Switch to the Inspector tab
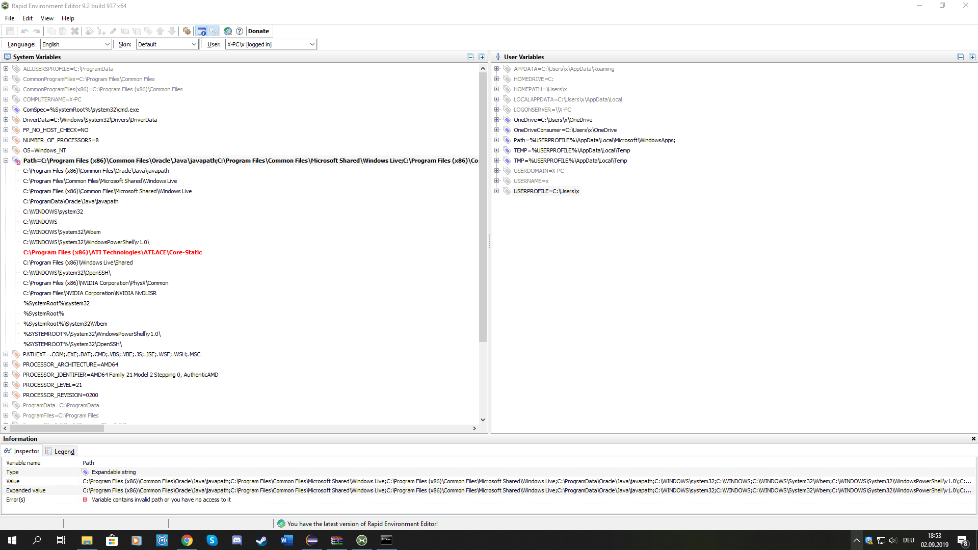The height and width of the screenshot is (550, 978). [22, 451]
